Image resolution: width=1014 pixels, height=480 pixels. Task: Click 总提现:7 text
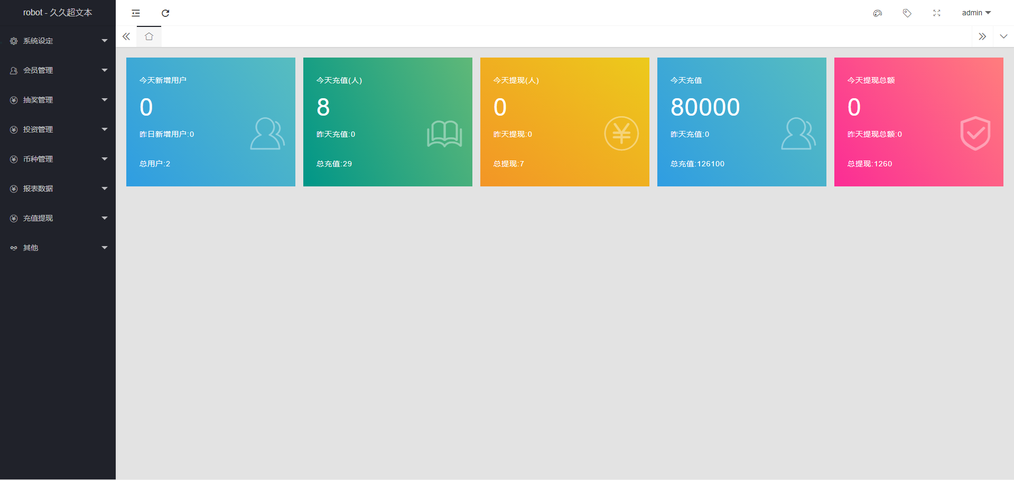(508, 164)
